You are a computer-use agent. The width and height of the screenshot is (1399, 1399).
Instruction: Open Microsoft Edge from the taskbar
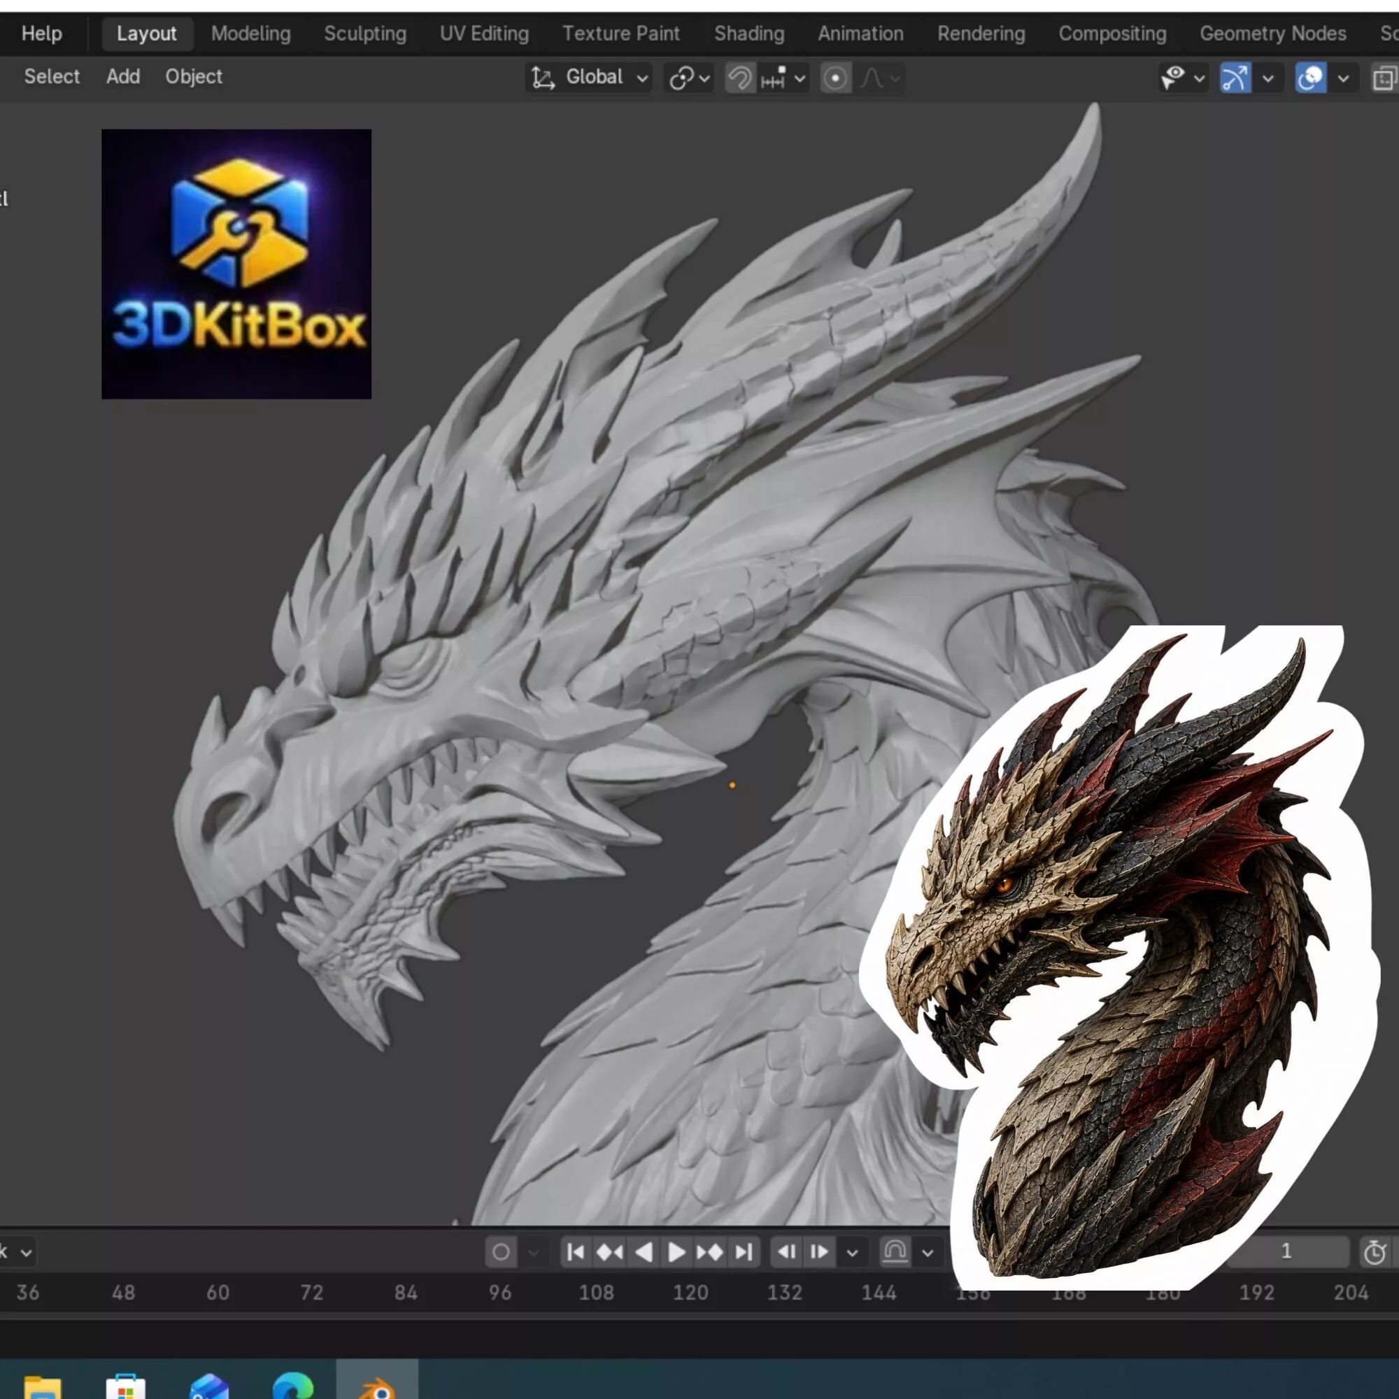click(293, 1385)
